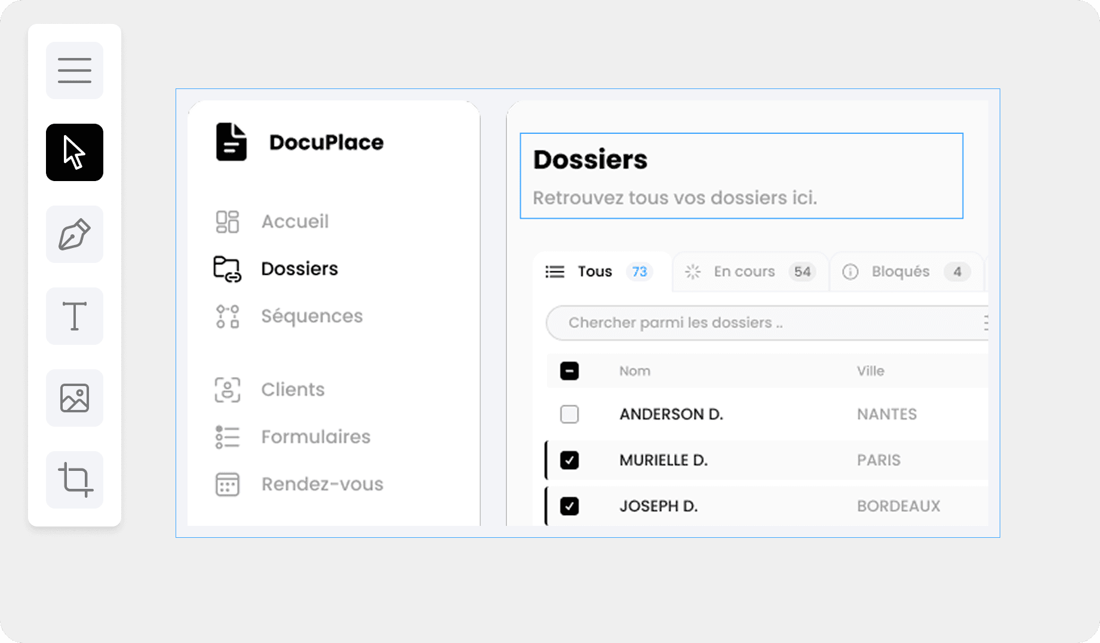The height and width of the screenshot is (643, 1100).
Task: Switch to the Bloqués tab
Action: pos(907,272)
